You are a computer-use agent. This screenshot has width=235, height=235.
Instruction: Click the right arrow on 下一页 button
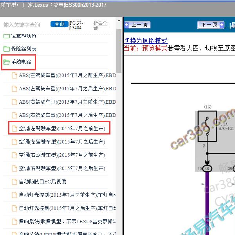tap(221, 25)
